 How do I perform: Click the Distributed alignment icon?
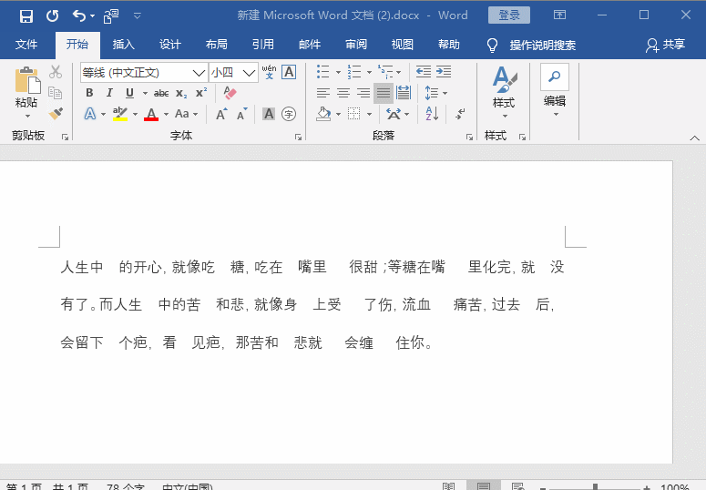point(404,93)
